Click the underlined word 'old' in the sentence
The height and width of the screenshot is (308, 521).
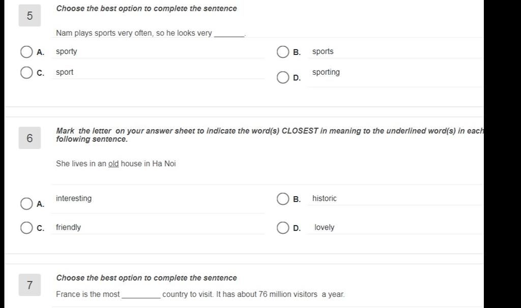(113, 164)
